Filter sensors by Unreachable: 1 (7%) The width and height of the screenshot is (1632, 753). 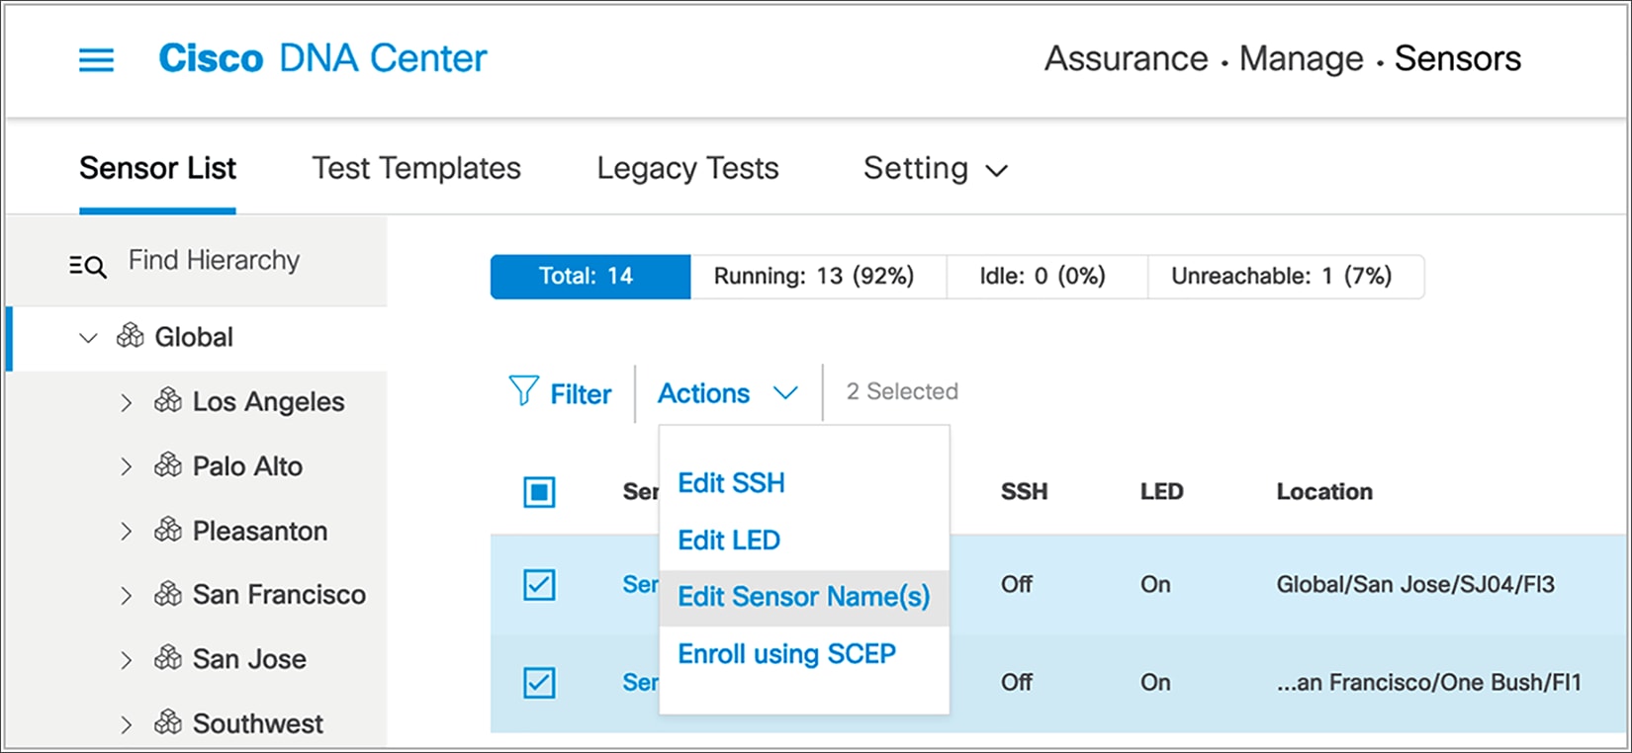[x=1285, y=277]
